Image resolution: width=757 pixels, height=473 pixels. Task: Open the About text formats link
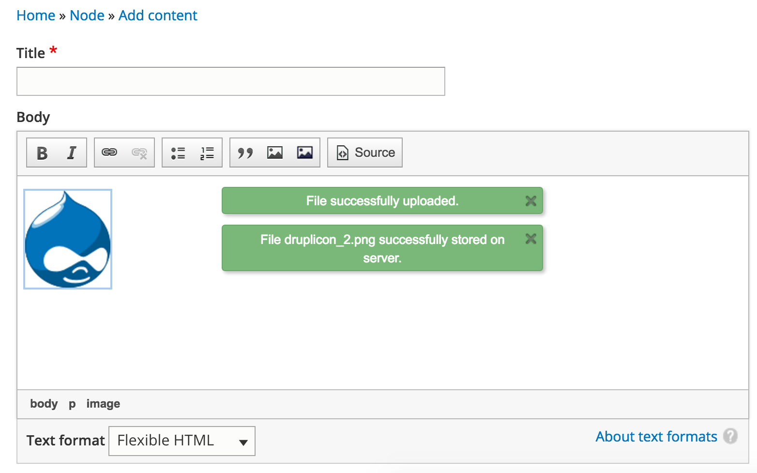(656, 437)
